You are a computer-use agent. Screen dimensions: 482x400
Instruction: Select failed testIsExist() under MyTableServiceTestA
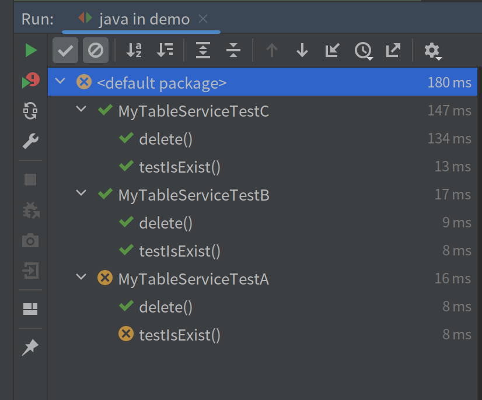(x=179, y=335)
